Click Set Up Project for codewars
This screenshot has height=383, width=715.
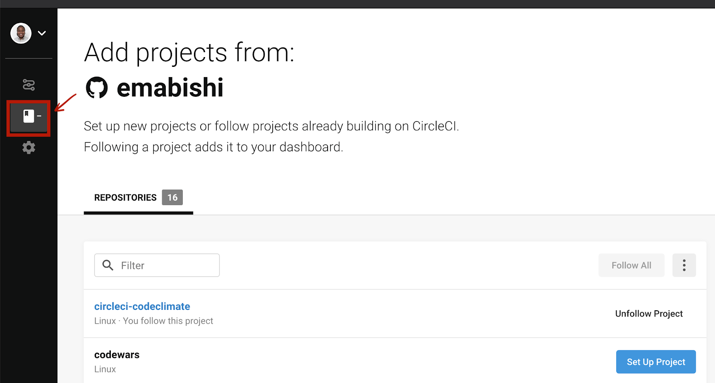(656, 362)
